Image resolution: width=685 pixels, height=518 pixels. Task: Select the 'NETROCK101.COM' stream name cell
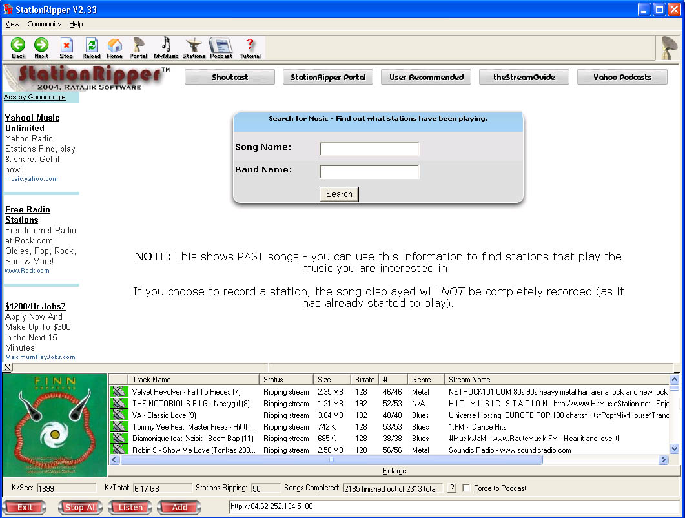[x=558, y=392]
